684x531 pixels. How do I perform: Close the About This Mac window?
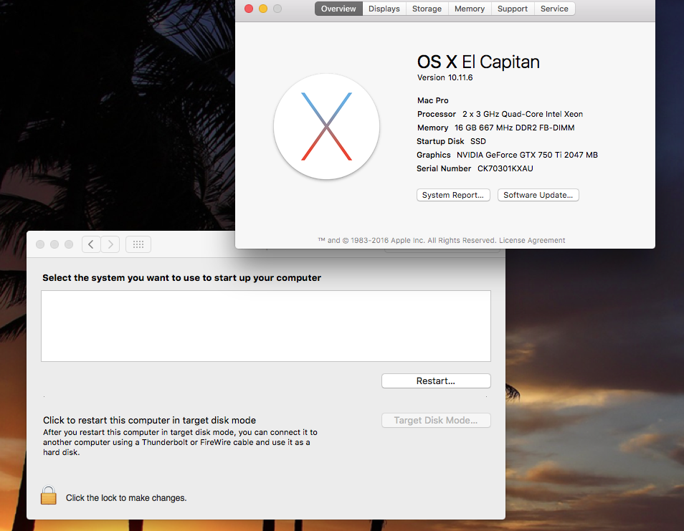[249, 9]
